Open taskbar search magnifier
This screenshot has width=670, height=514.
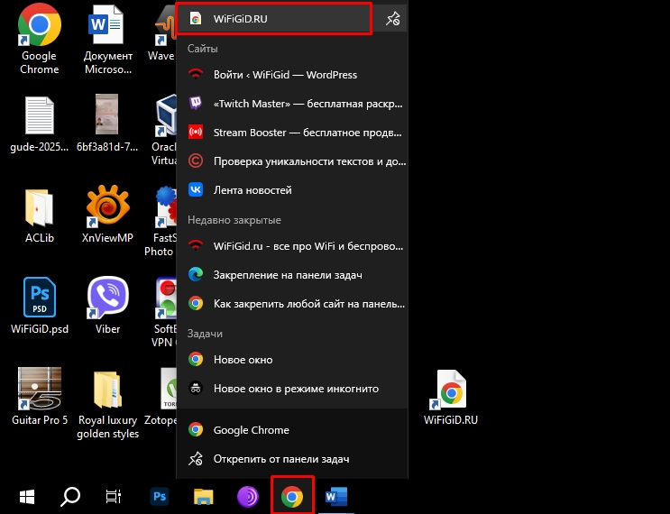click(x=70, y=497)
